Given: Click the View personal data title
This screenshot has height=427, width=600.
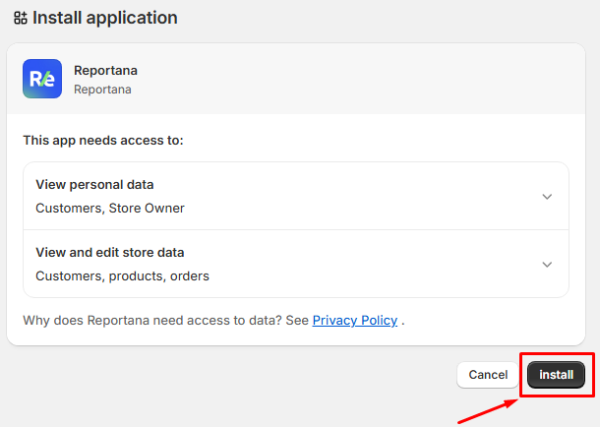Looking at the screenshot, I should (94, 184).
